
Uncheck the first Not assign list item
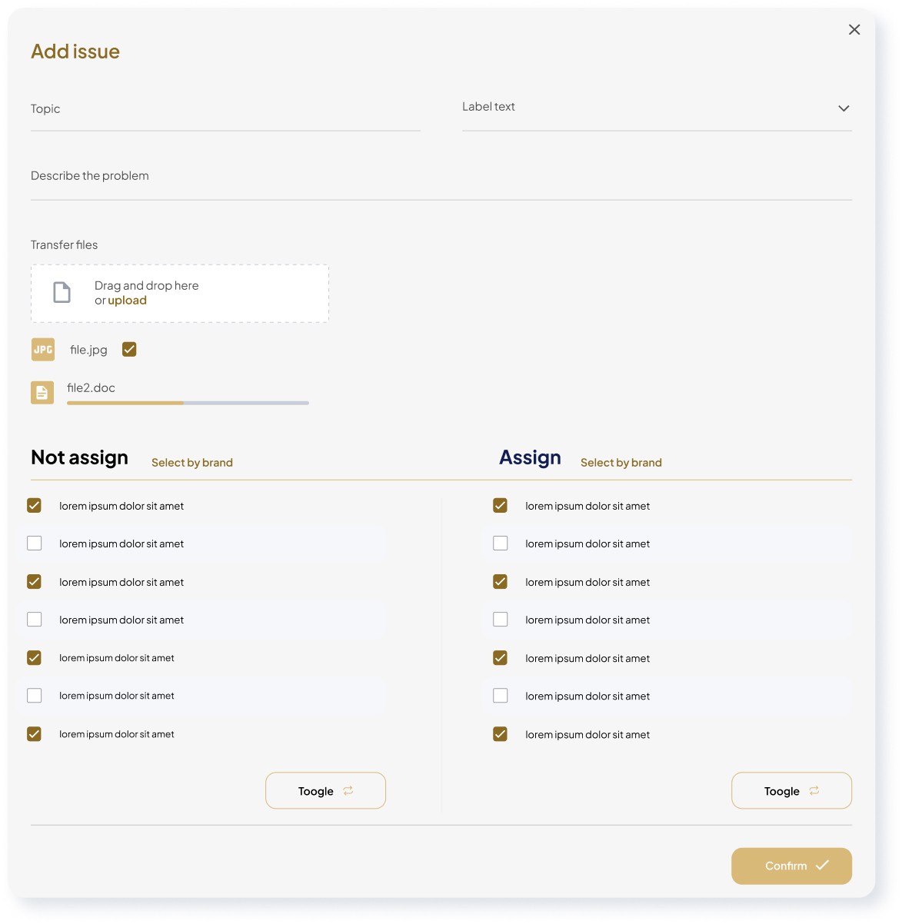[x=34, y=505]
